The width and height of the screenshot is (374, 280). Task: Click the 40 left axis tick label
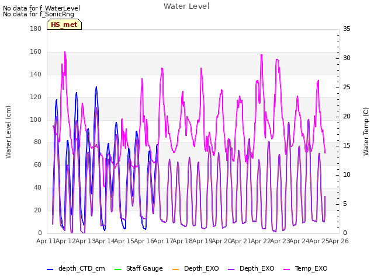point(37,188)
